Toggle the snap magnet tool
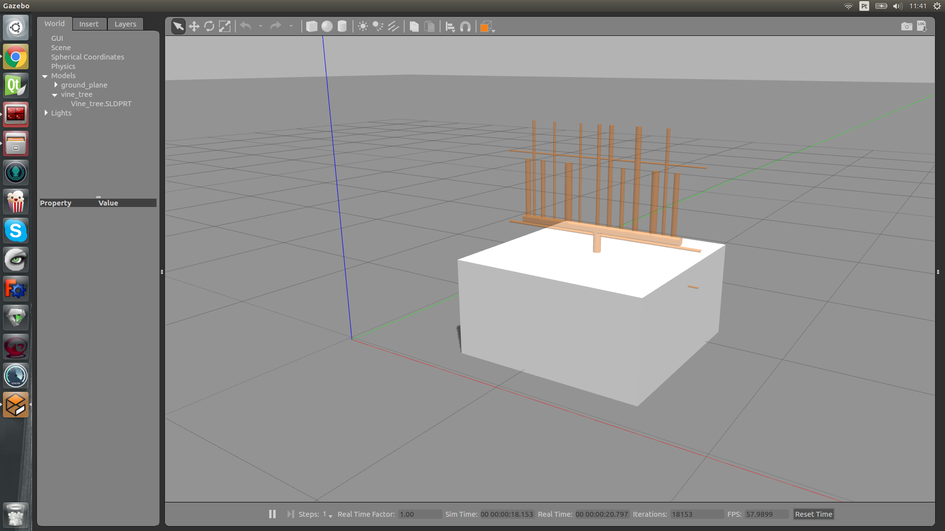 [465, 27]
